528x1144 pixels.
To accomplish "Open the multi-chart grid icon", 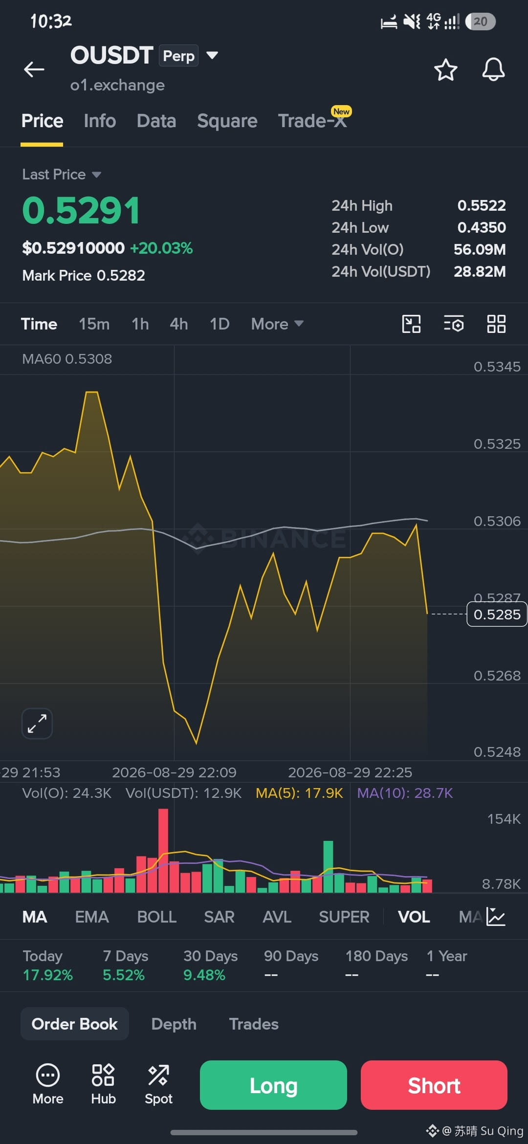I will click(496, 324).
